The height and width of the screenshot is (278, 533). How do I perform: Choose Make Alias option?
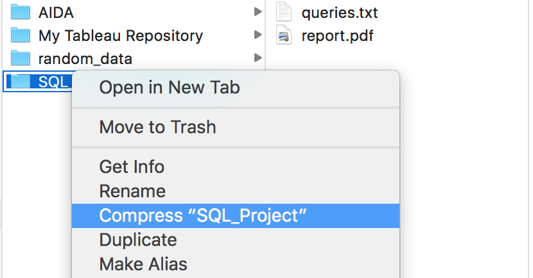click(143, 263)
